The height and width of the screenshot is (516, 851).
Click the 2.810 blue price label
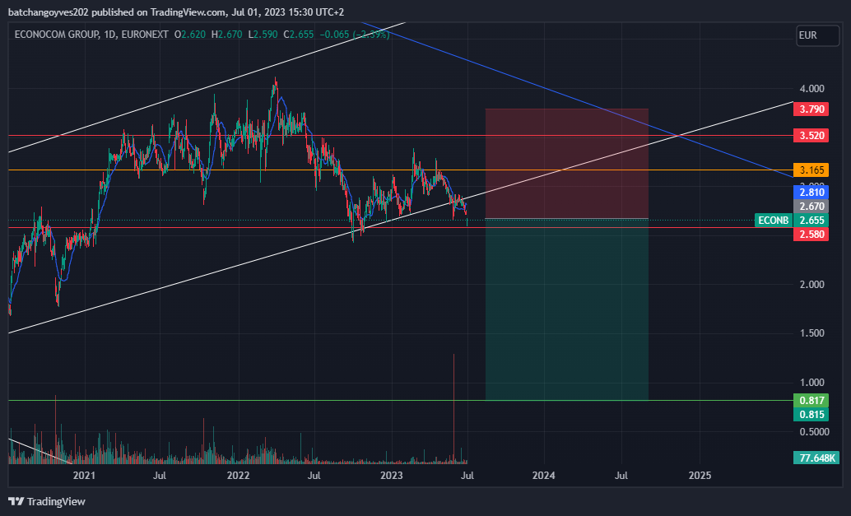[x=811, y=192]
